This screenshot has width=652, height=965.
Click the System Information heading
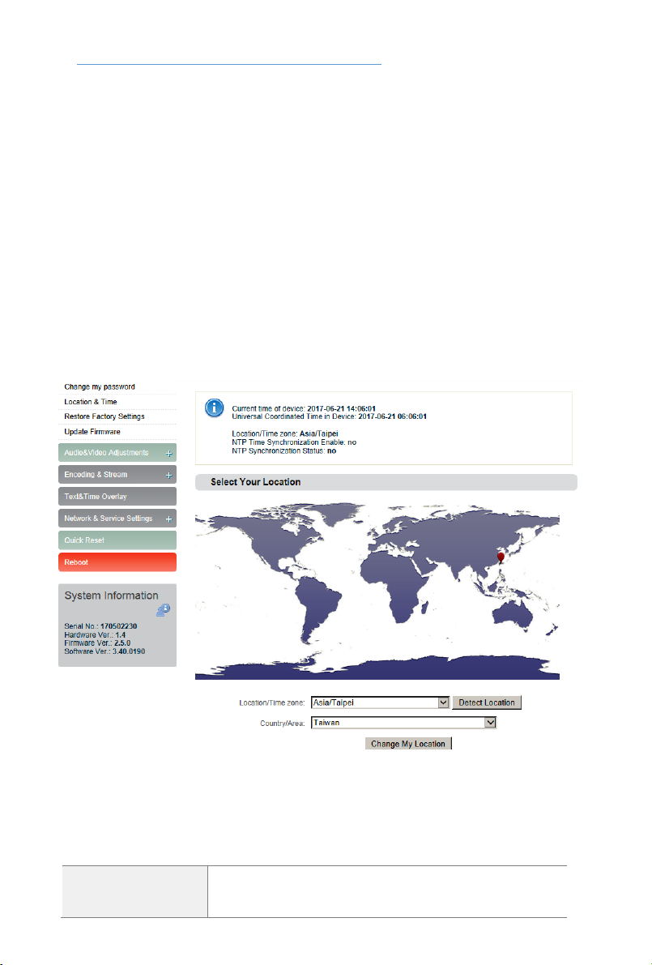tap(111, 596)
